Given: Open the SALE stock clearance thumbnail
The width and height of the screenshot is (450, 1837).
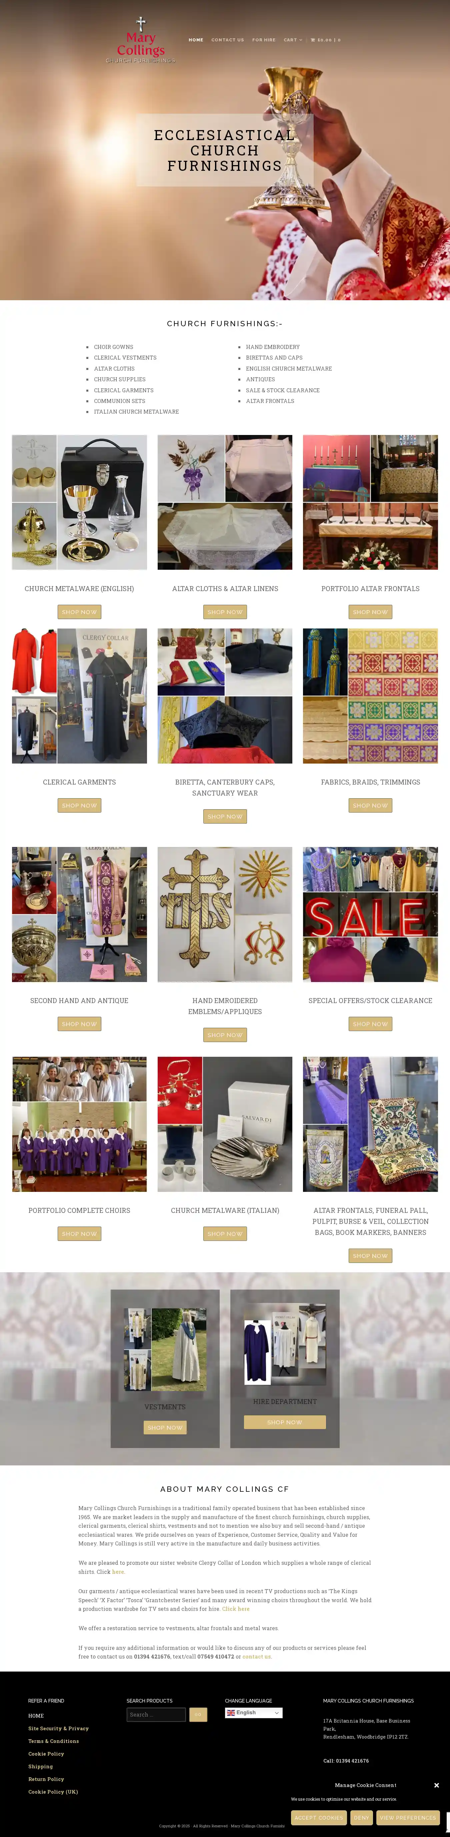Looking at the screenshot, I should point(370,914).
